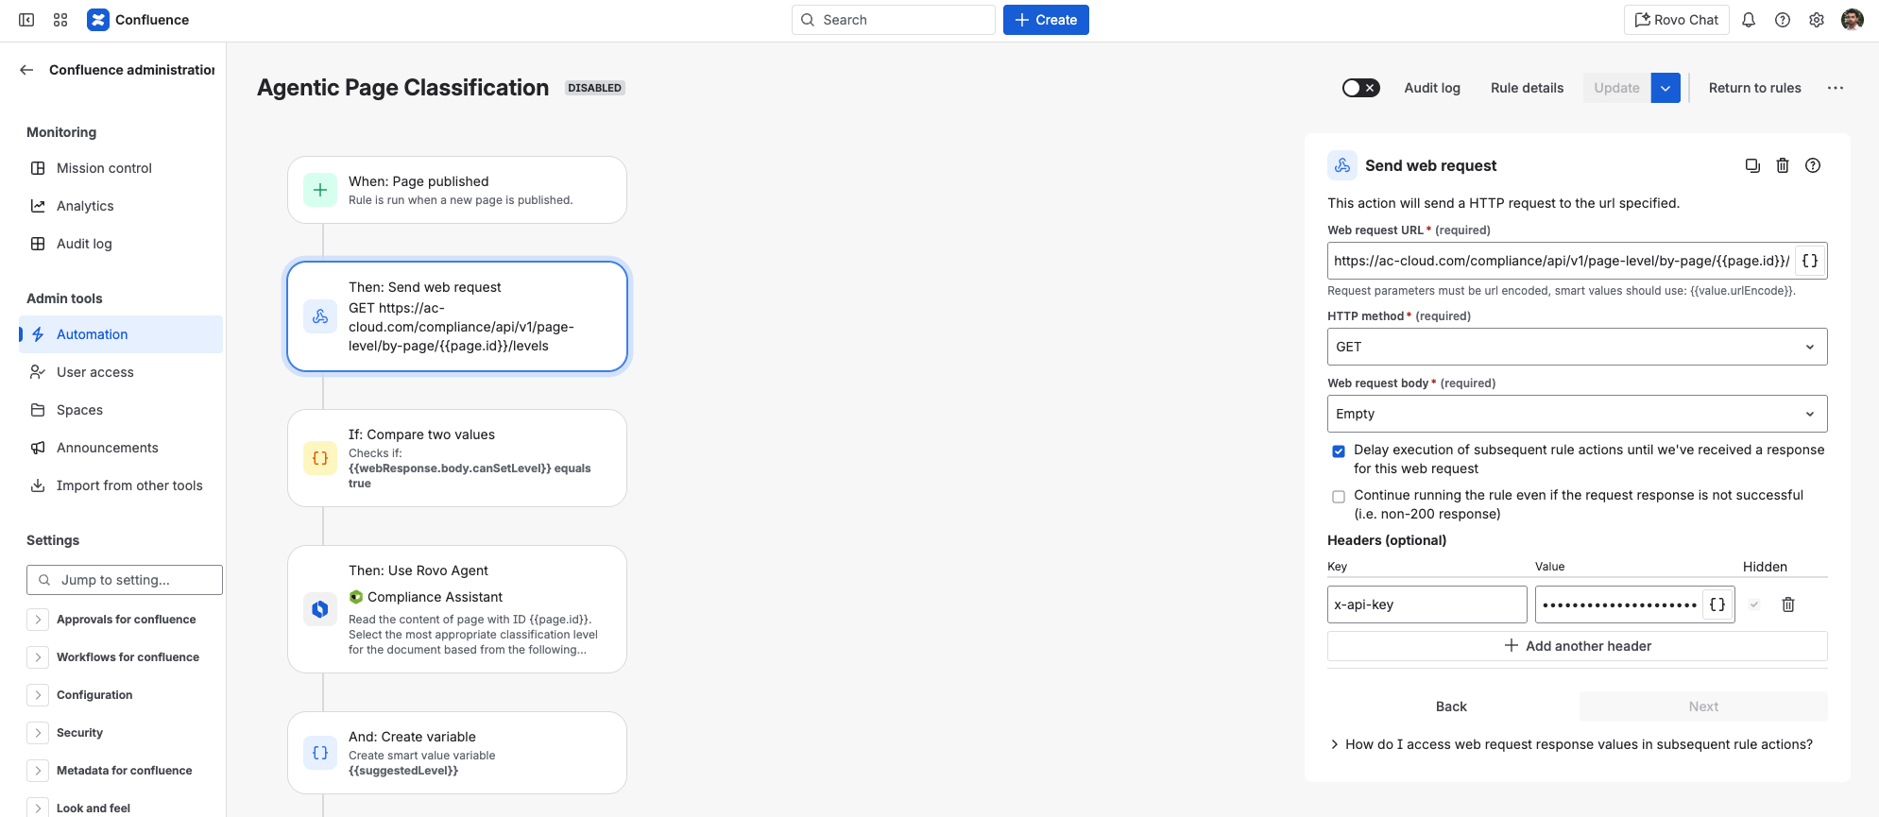Go to User access admin tool

pyautogui.click(x=94, y=372)
